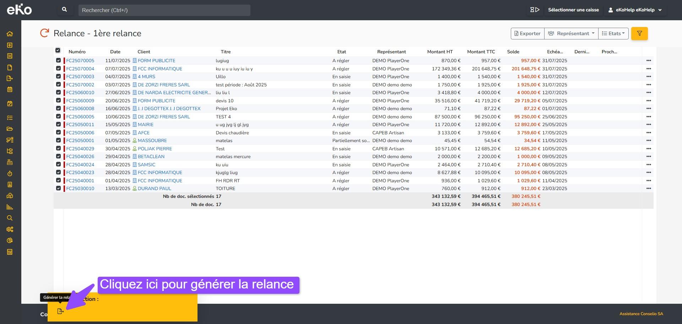This screenshot has height=324, width=682.
Task: Click the stopwatch icon in the sidebar
Action: (x=10, y=173)
